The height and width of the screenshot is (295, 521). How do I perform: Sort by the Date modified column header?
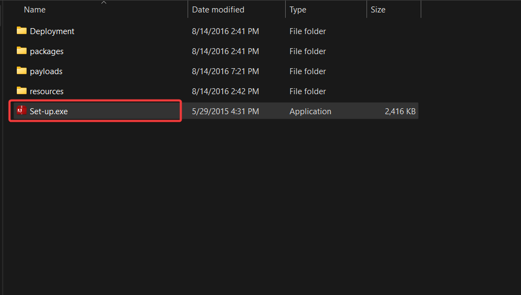(x=218, y=10)
